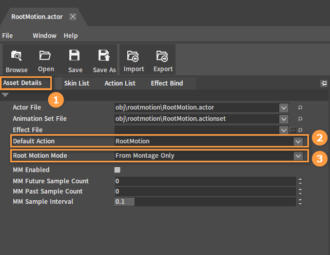Expand the Root Motion Mode dropdown
This screenshot has width=330, height=255.
[298, 156]
